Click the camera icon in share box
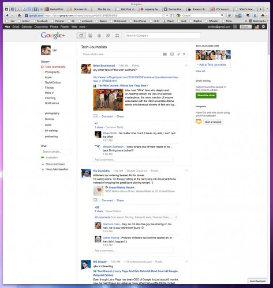The image size is (273, 288). click(x=165, y=54)
